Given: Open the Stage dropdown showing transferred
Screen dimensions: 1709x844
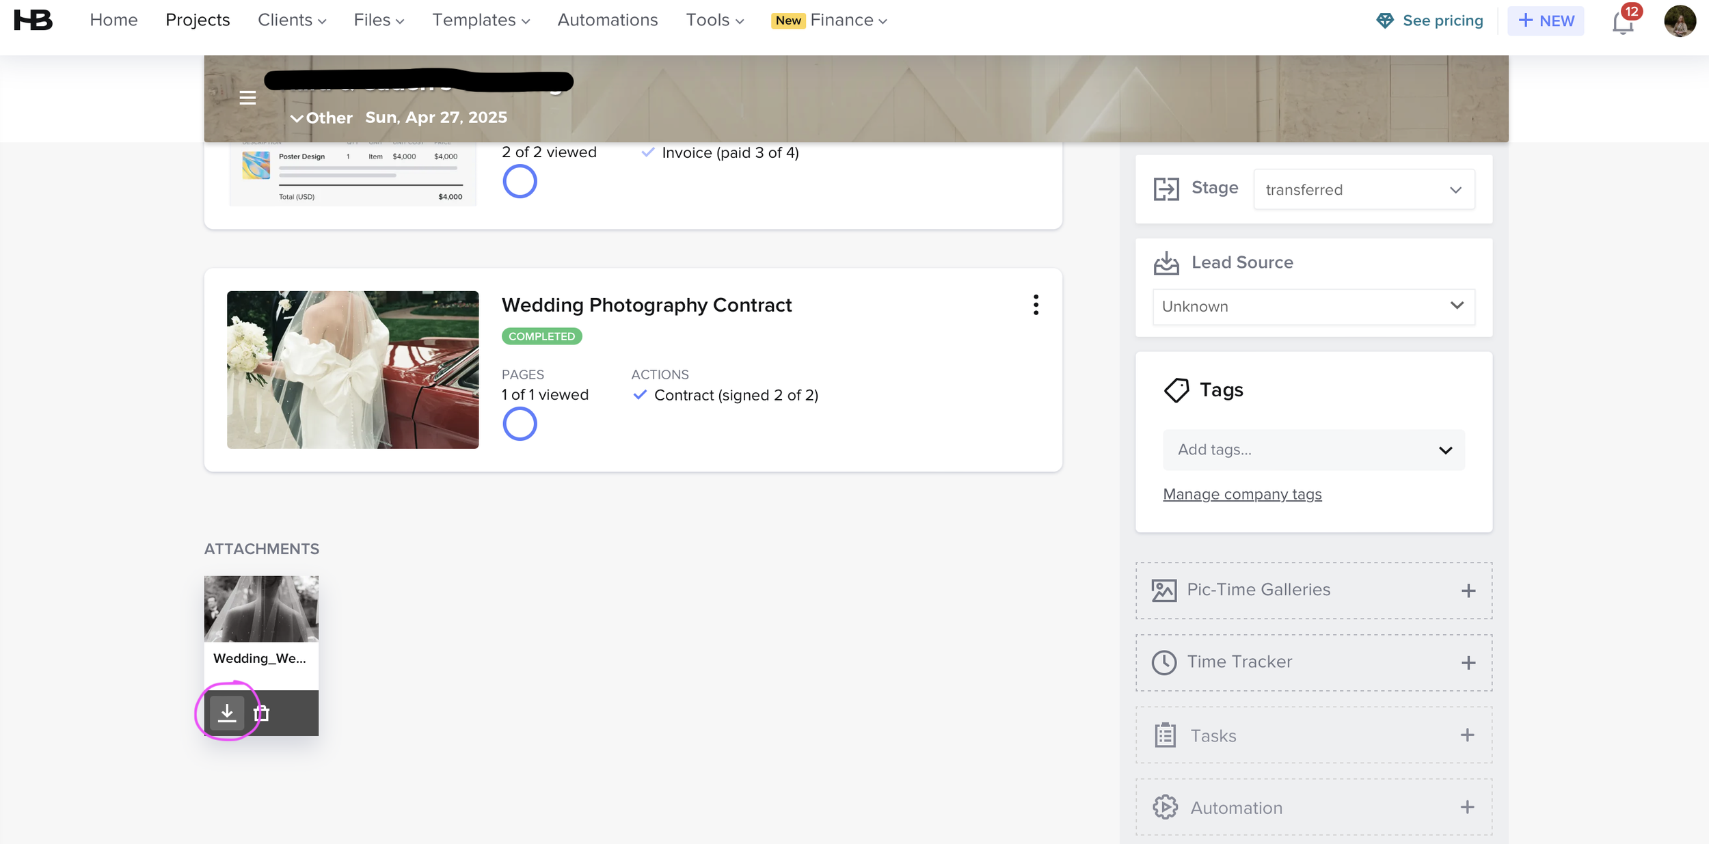Looking at the screenshot, I should [x=1363, y=189].
